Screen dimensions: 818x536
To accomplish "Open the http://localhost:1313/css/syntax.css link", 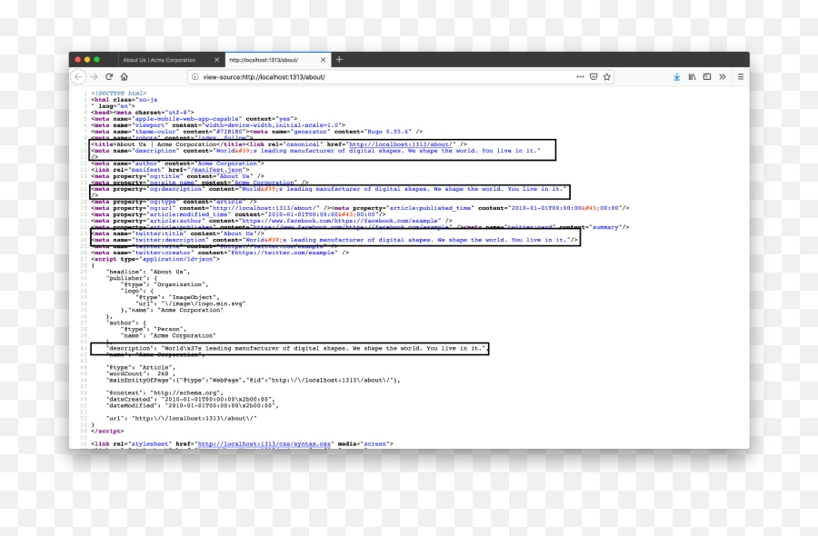I will (264, 444).
